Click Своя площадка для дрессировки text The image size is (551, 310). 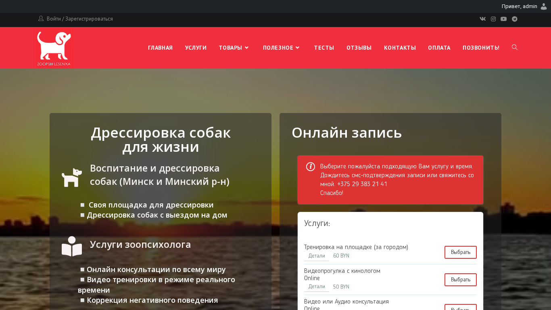(x=151, y=205)
